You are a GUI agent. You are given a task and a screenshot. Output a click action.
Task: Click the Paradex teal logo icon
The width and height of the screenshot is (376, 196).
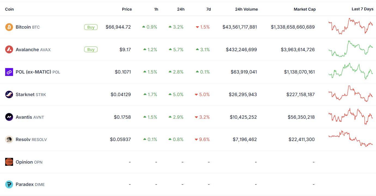pos(9,185)
